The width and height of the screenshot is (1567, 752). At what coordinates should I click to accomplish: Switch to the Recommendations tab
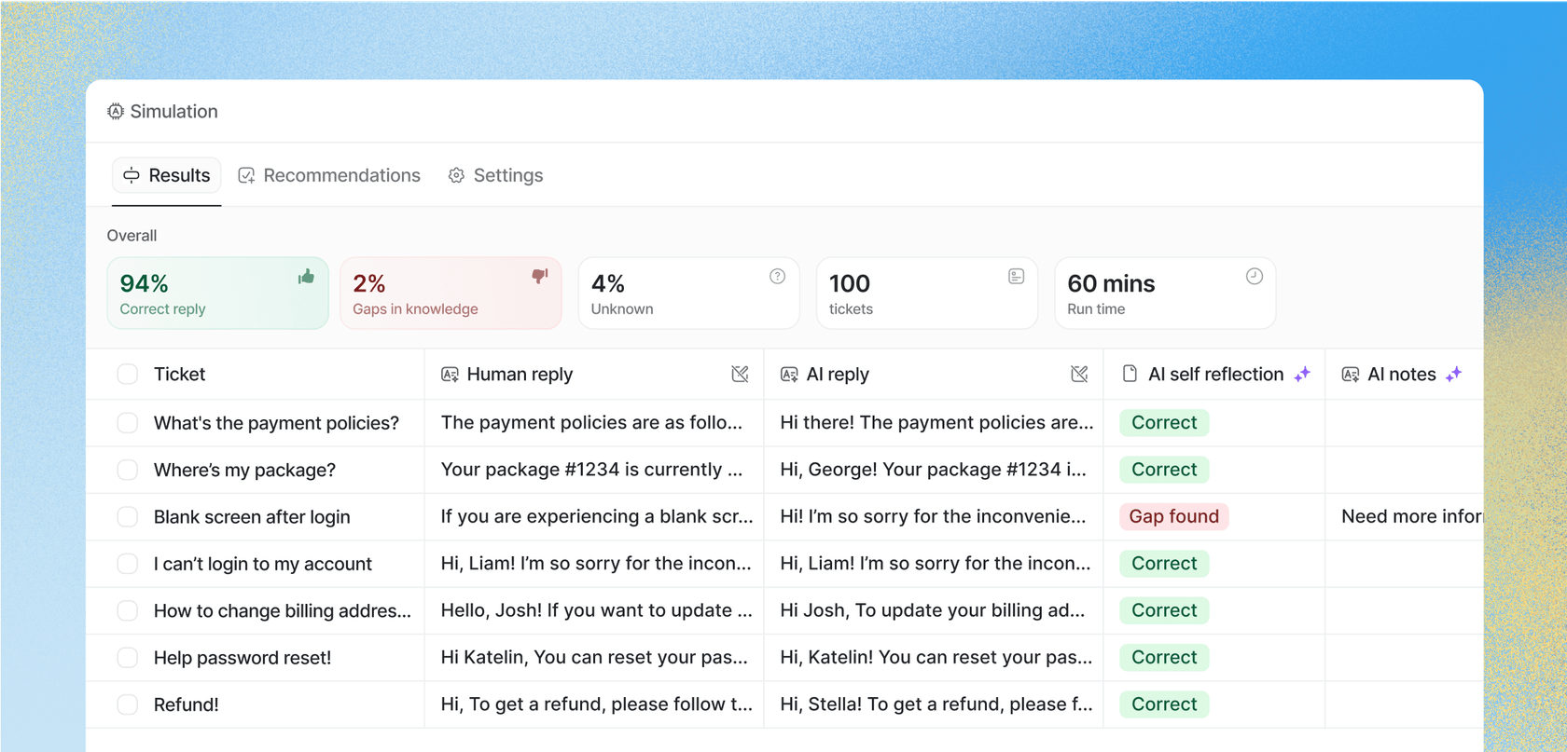pos(329,176)
